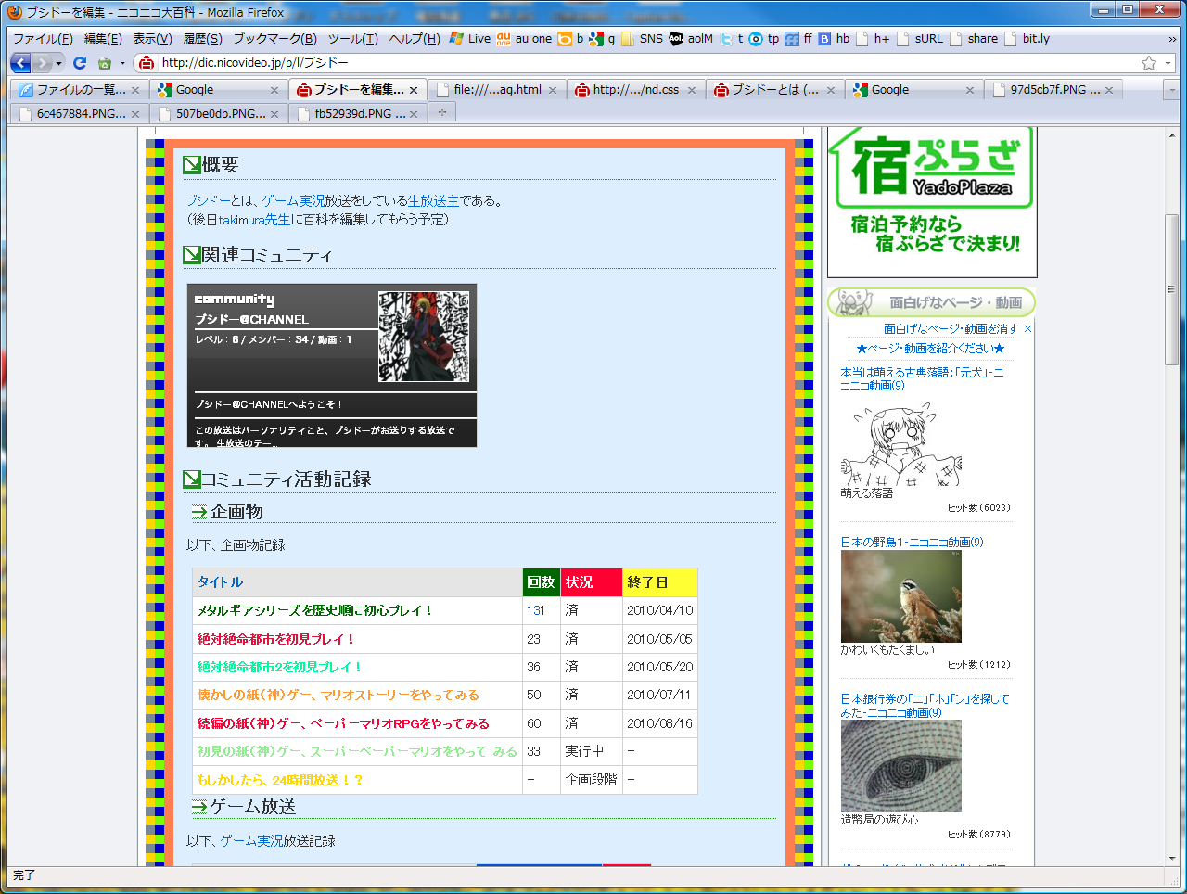This screenshot has height=894, width=1187.
Task: Switch to the ブシドーとは tab
Action: coord(774,90)
